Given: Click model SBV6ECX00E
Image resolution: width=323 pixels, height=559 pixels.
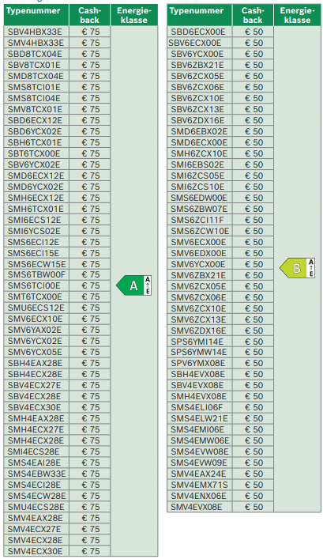Looking at the screenshot, I should [195, 43].
